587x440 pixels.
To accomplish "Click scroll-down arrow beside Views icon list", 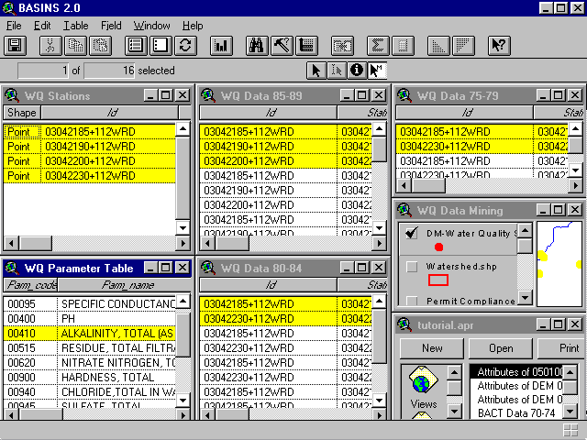I will (x=454, y=412).
